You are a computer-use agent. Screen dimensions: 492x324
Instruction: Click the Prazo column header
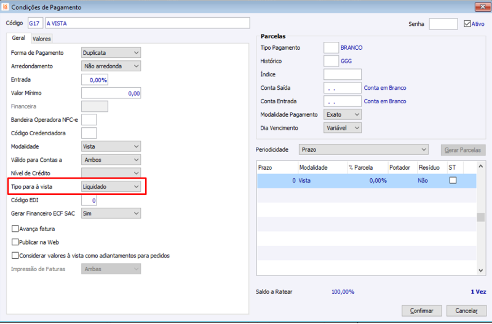277,167
